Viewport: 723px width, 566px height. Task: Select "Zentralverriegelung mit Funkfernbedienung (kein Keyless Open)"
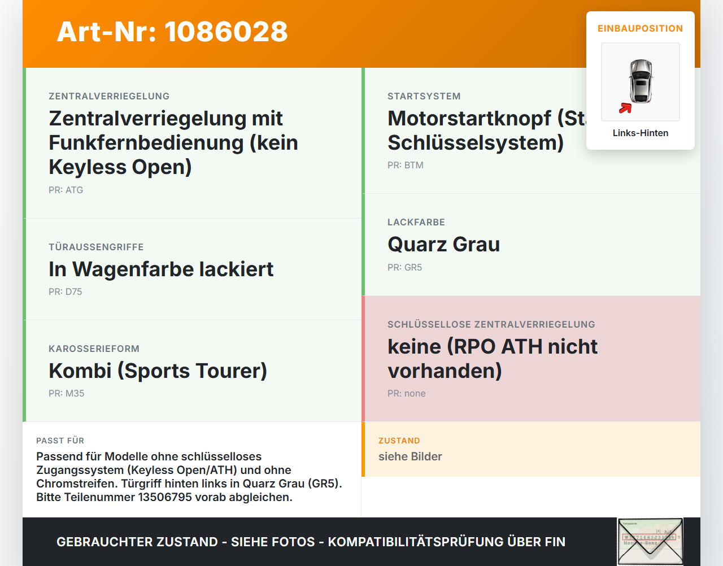click(x=173, y=142)
